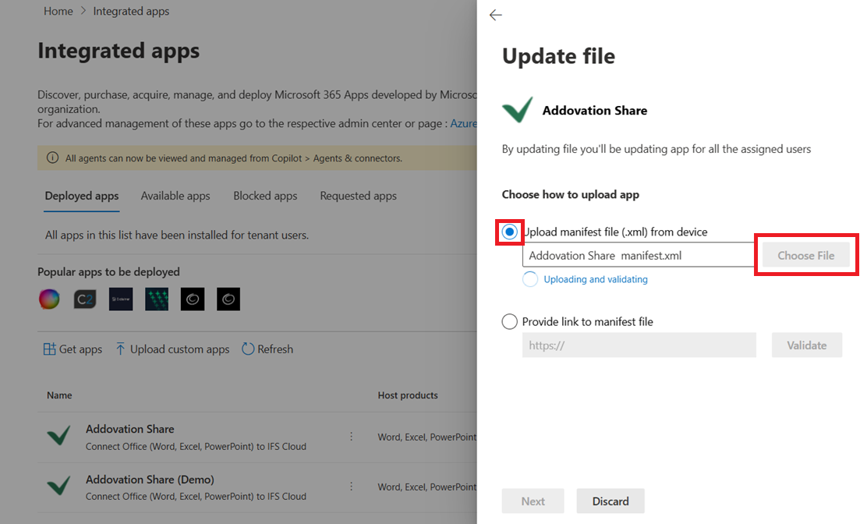The width and height of the screenshot is (867, 524).
Task: Switch to the Blocked apps tab
Action: click(x=265, y=196)
